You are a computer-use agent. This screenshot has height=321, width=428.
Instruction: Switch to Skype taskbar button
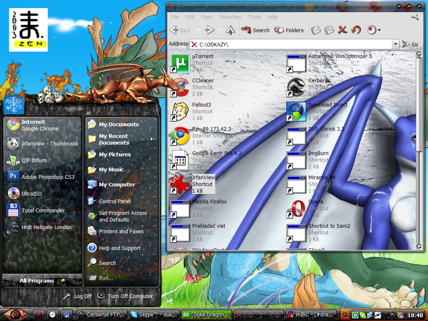(155, 315)
